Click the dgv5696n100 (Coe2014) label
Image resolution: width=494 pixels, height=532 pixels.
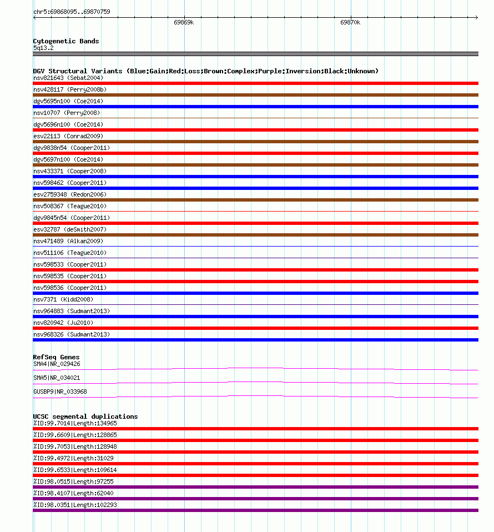point(68,124)
